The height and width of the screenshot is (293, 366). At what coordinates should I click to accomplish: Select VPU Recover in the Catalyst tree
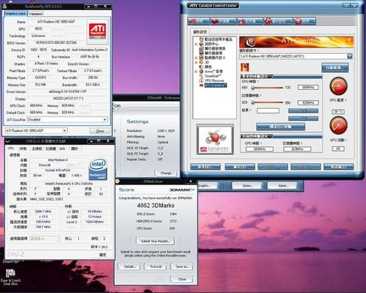pos(211,80)
